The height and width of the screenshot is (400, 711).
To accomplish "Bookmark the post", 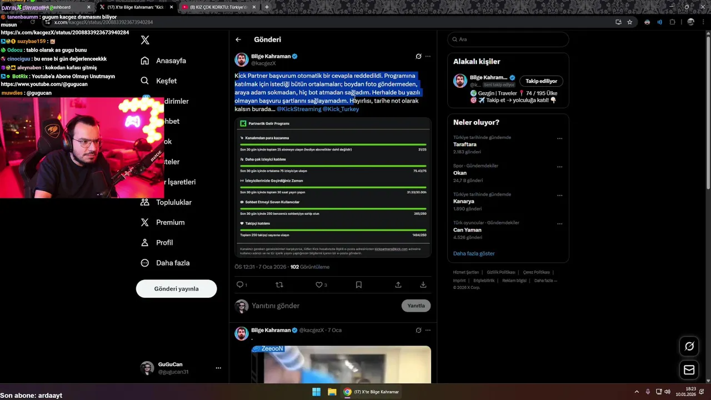I will [359, 284].
